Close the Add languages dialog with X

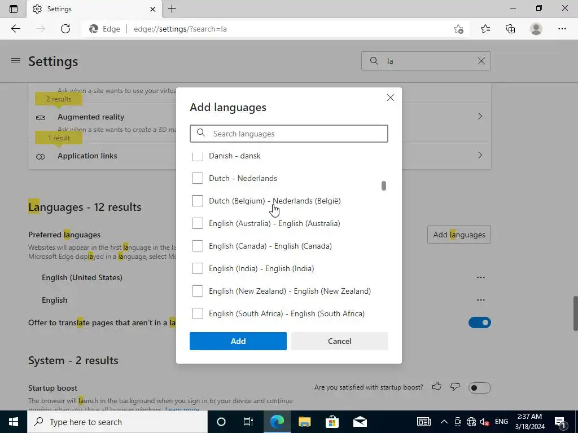pyautogui.click(x=391, y=98)
